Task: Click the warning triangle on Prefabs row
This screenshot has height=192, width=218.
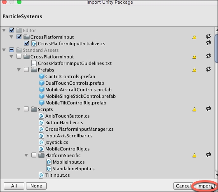Action: tap(194, 70)
